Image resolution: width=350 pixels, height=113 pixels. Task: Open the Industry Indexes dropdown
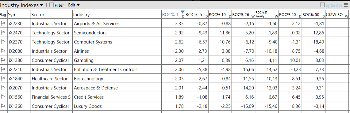(x=22, y=5)
